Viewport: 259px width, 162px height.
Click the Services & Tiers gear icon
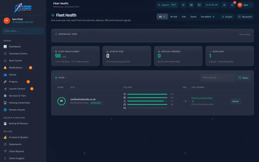tap(5, 96)
